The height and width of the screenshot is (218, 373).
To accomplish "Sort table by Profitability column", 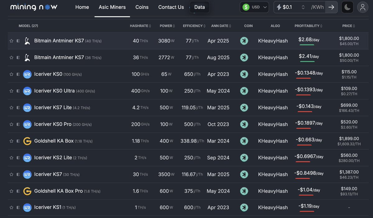I will (308, 26).
